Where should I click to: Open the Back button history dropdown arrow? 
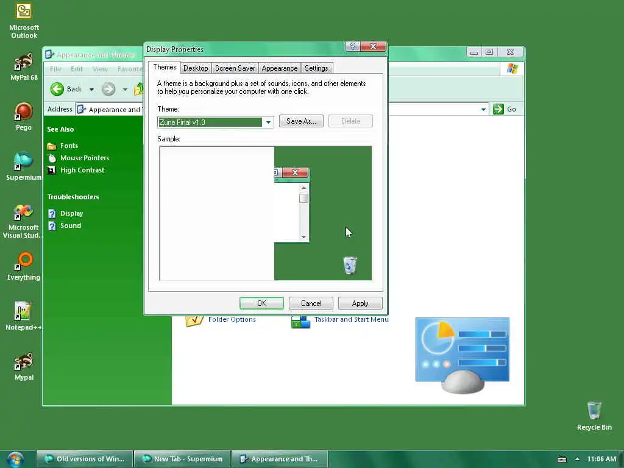tap(91, 90)
